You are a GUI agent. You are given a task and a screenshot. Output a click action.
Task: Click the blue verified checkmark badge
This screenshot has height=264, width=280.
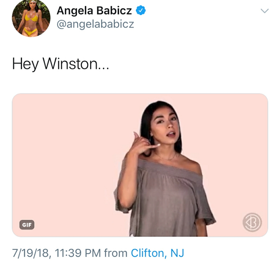pos(141,10)
